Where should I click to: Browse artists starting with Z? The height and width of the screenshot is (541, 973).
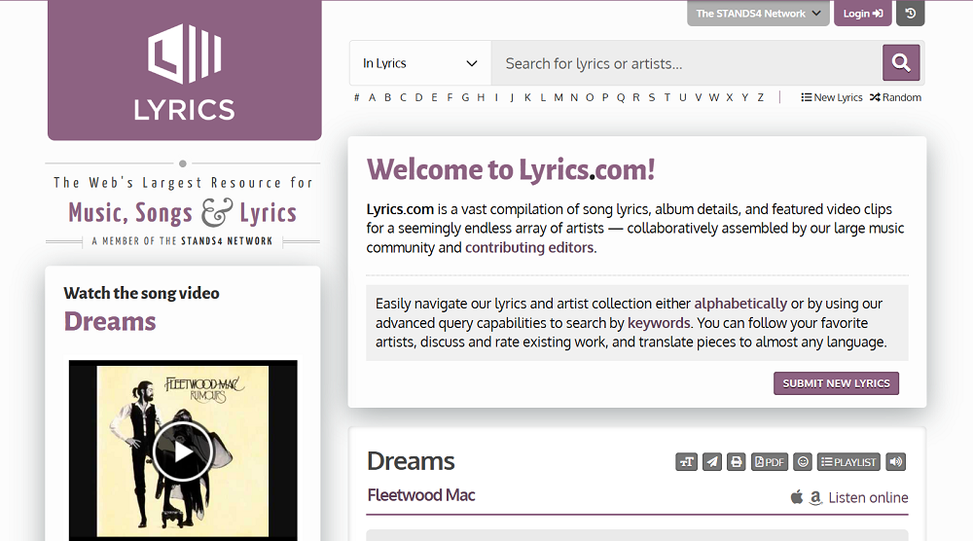760,97
